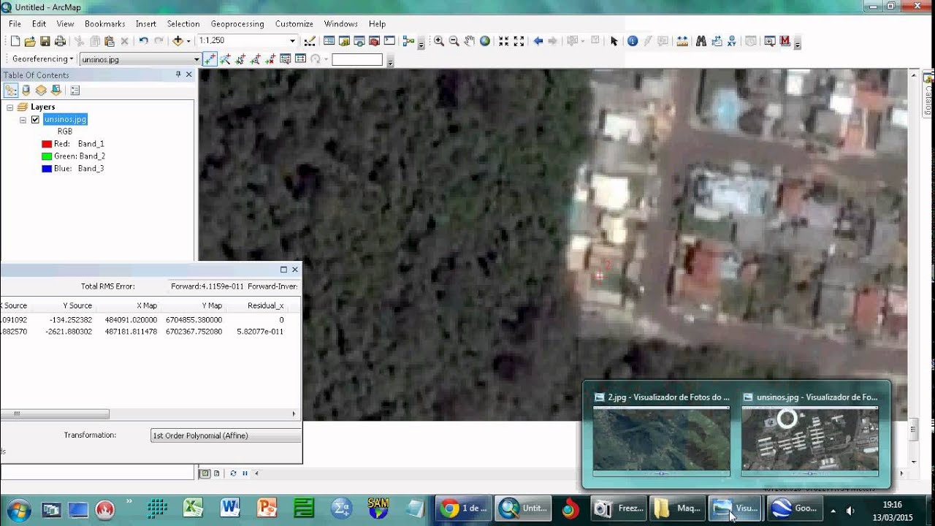Screen dimensions: 935x526
Task: Click Auto Registration georeferencing icon
Action: [x=225, y=59]
